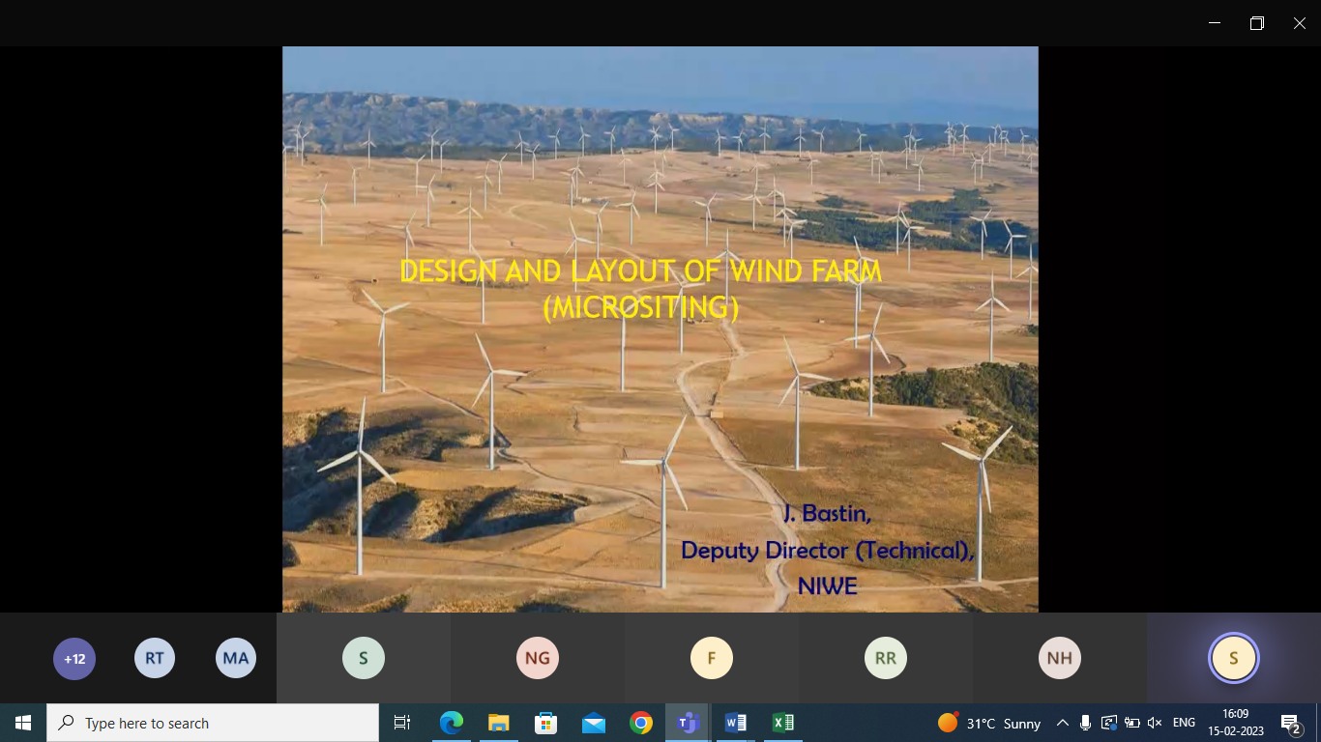Open Task View on the taskbar
The height and width of the screenshot is (742, 1321).
(402, 723)
